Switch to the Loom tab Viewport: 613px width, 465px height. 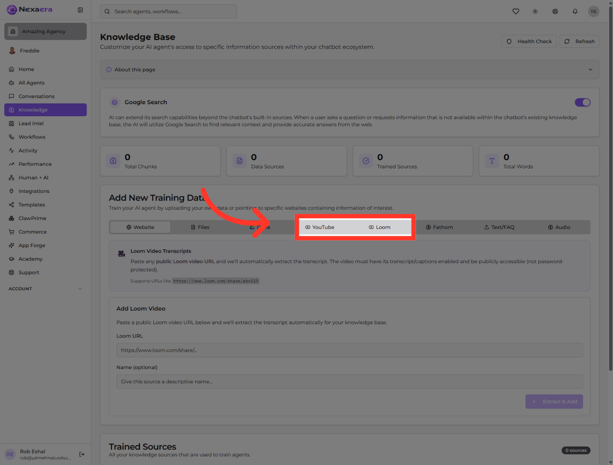click(x=379, y=227)
